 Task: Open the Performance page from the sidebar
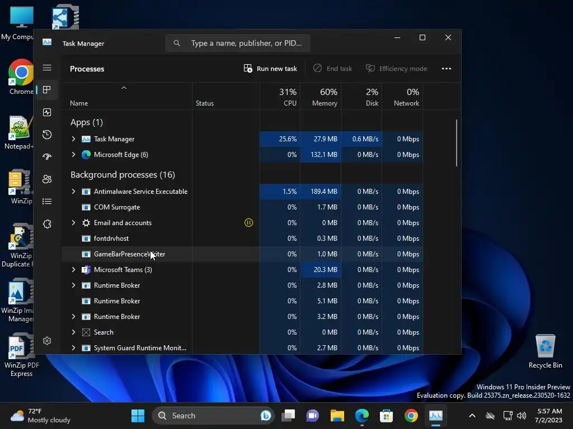[x=47, y=112]
